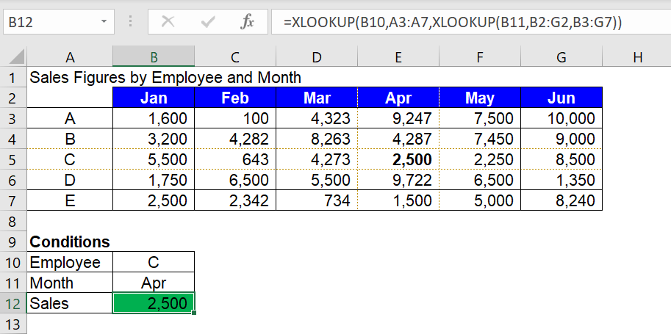Click the Cancel (X) formula bar icon
This screenshot has width=671, height=334.
[x=168, y=22]
